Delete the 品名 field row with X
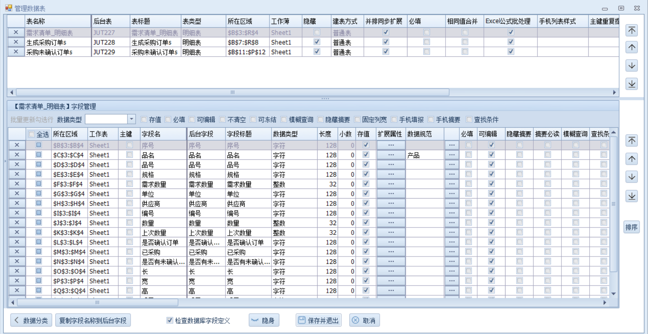Screen dimensions: 648x334 [17, 155]
